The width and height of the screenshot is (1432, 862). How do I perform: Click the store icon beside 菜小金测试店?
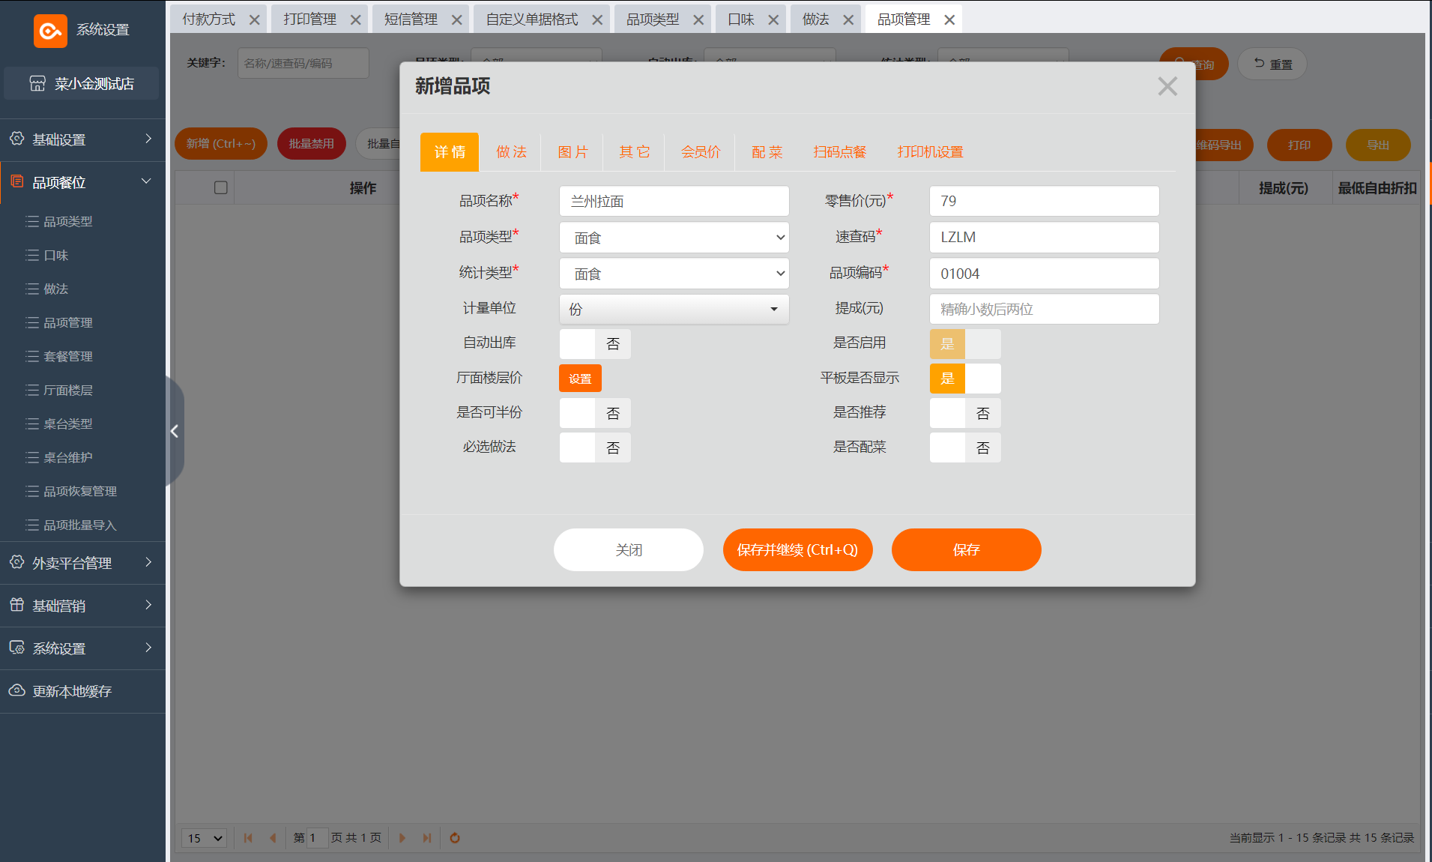pos(37,83)
